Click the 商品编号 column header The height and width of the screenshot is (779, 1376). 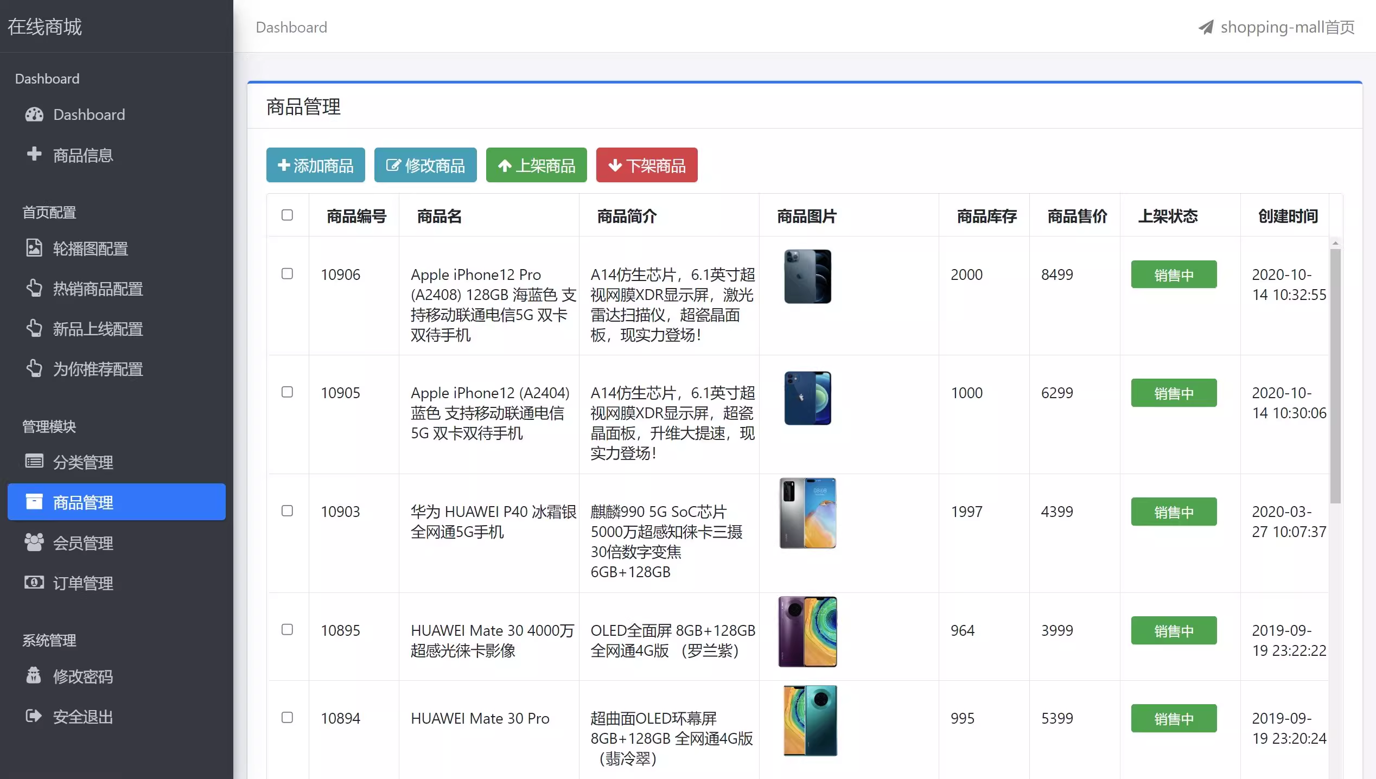356,216
